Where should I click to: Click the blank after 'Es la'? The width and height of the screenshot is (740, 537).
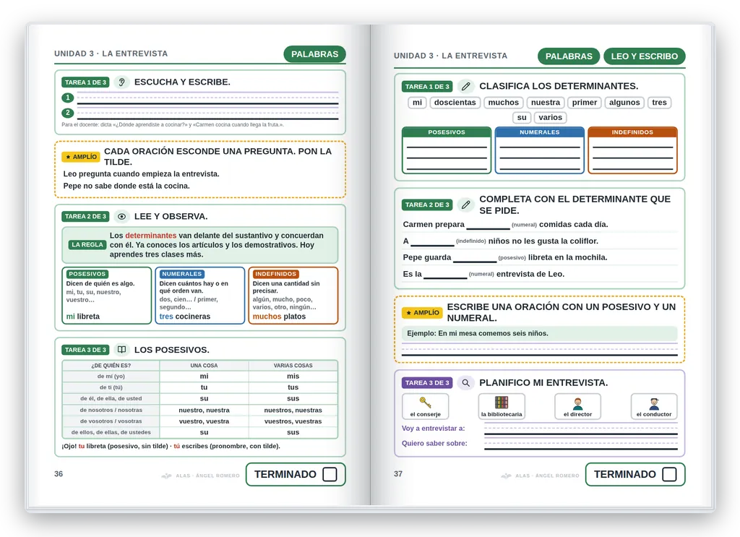pyautogui.click(x=445, y=275)
